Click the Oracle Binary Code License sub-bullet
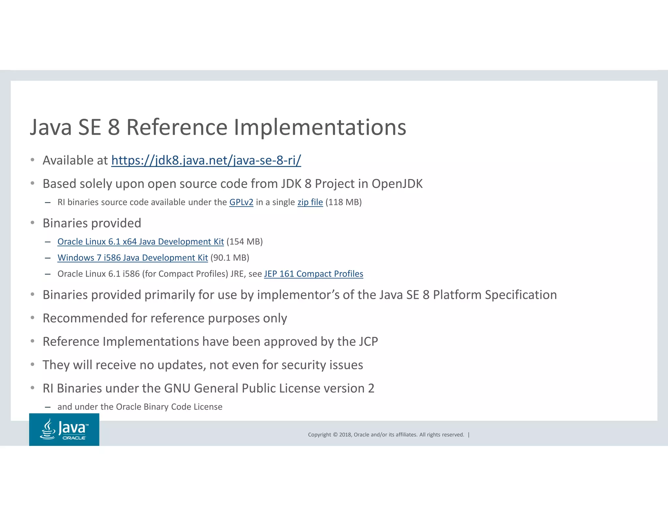 (x=140, y=407)
